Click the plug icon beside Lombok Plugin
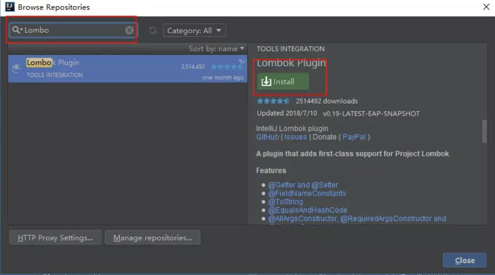The height and width of the screenshot is (275, 495). point(16,68)
